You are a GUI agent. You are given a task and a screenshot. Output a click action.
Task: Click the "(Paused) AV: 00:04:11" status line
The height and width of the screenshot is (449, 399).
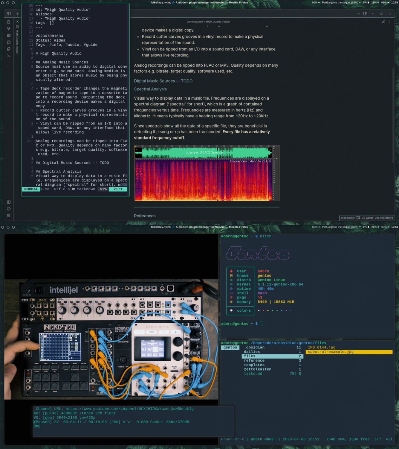click(x=111, y=422)
